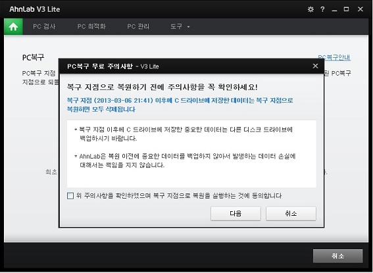Click the AhnLab V3 Lite title logo
Screen dimensions: 373x273
click(35, 9)
